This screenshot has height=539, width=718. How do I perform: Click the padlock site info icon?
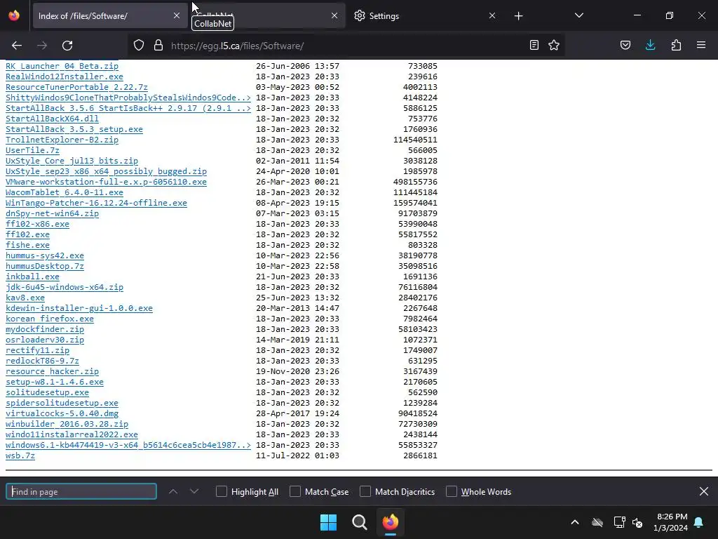(158, 46)
